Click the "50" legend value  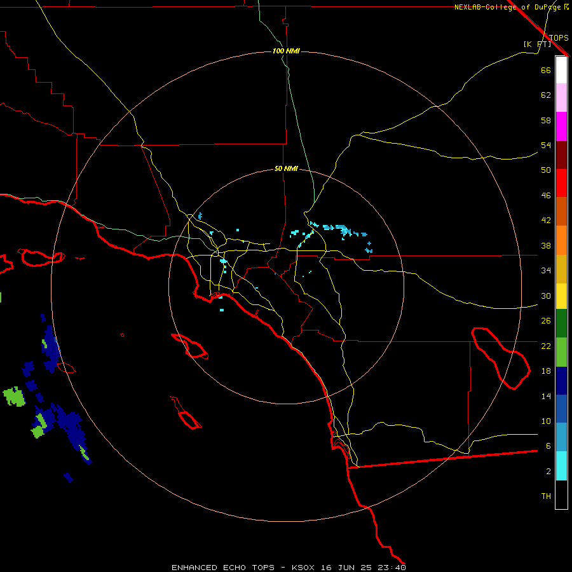pyautogui.click(x=546, y=170)
